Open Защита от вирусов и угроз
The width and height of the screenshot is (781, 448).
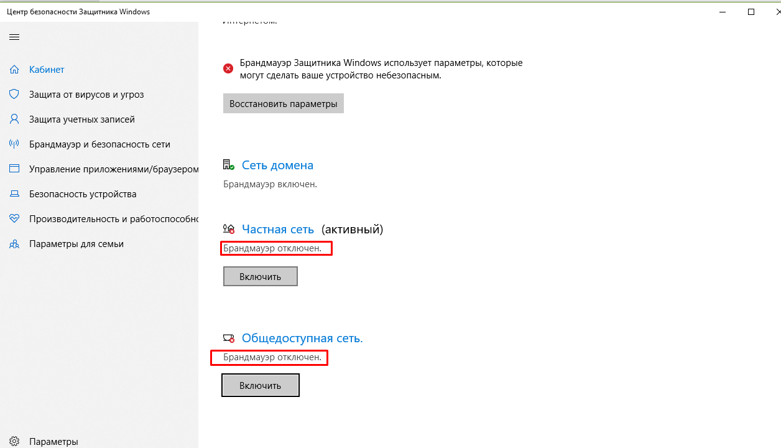pyautogui.click(x=86, y=95)
